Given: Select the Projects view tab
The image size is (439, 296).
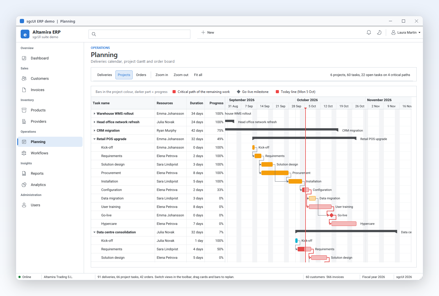Looking at the screenshot, I should 124,75.
